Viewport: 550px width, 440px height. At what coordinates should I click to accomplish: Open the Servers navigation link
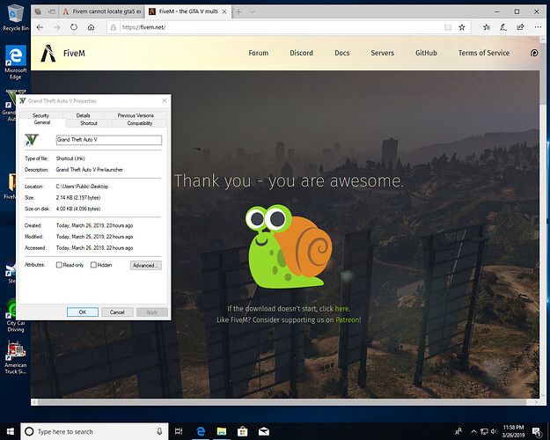(x=382, y=53)
